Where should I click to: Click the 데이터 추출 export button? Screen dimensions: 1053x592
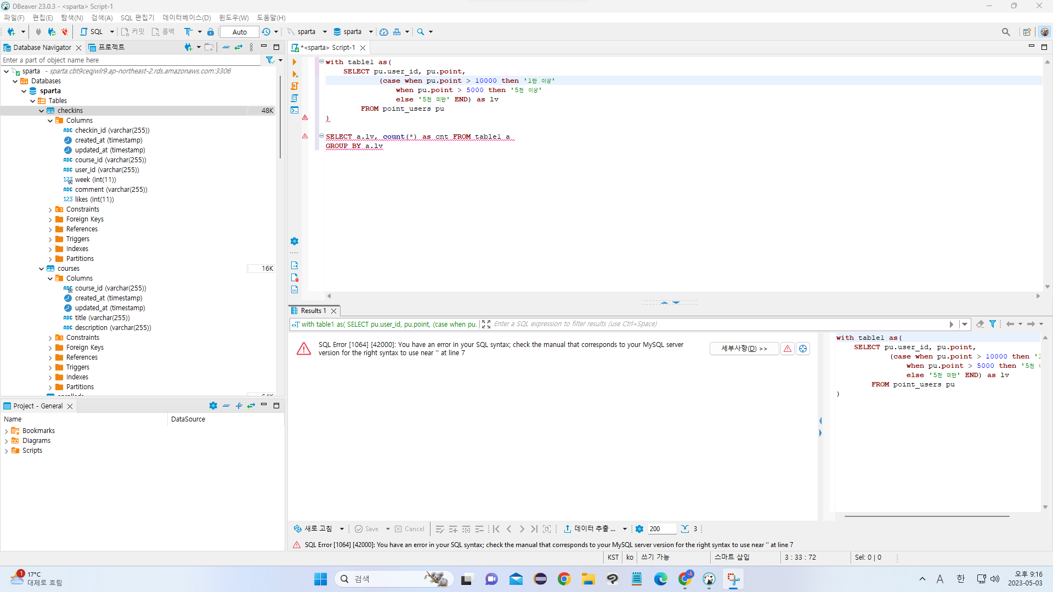pos(590,529)
